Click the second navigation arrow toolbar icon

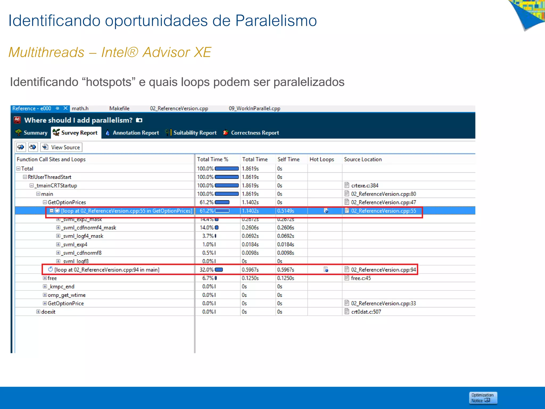tap(33, 147)
